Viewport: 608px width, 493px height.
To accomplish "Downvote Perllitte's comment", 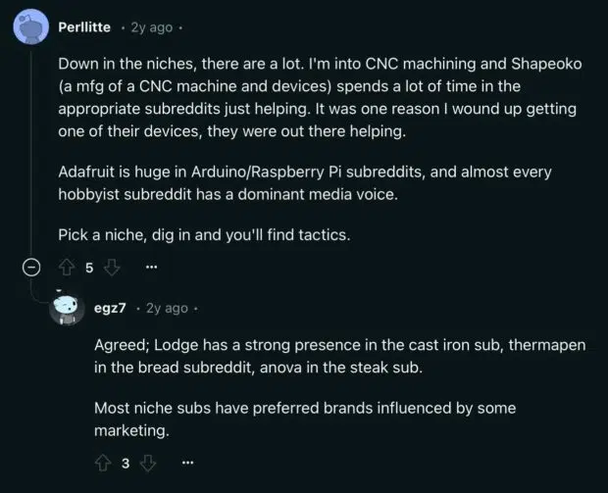I will coord(111,267).
